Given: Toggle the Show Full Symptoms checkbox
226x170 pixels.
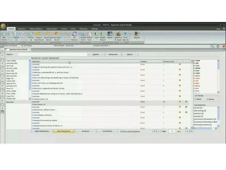Looking at the screenshot, I should pyautogui.click(x=121, y=131).
